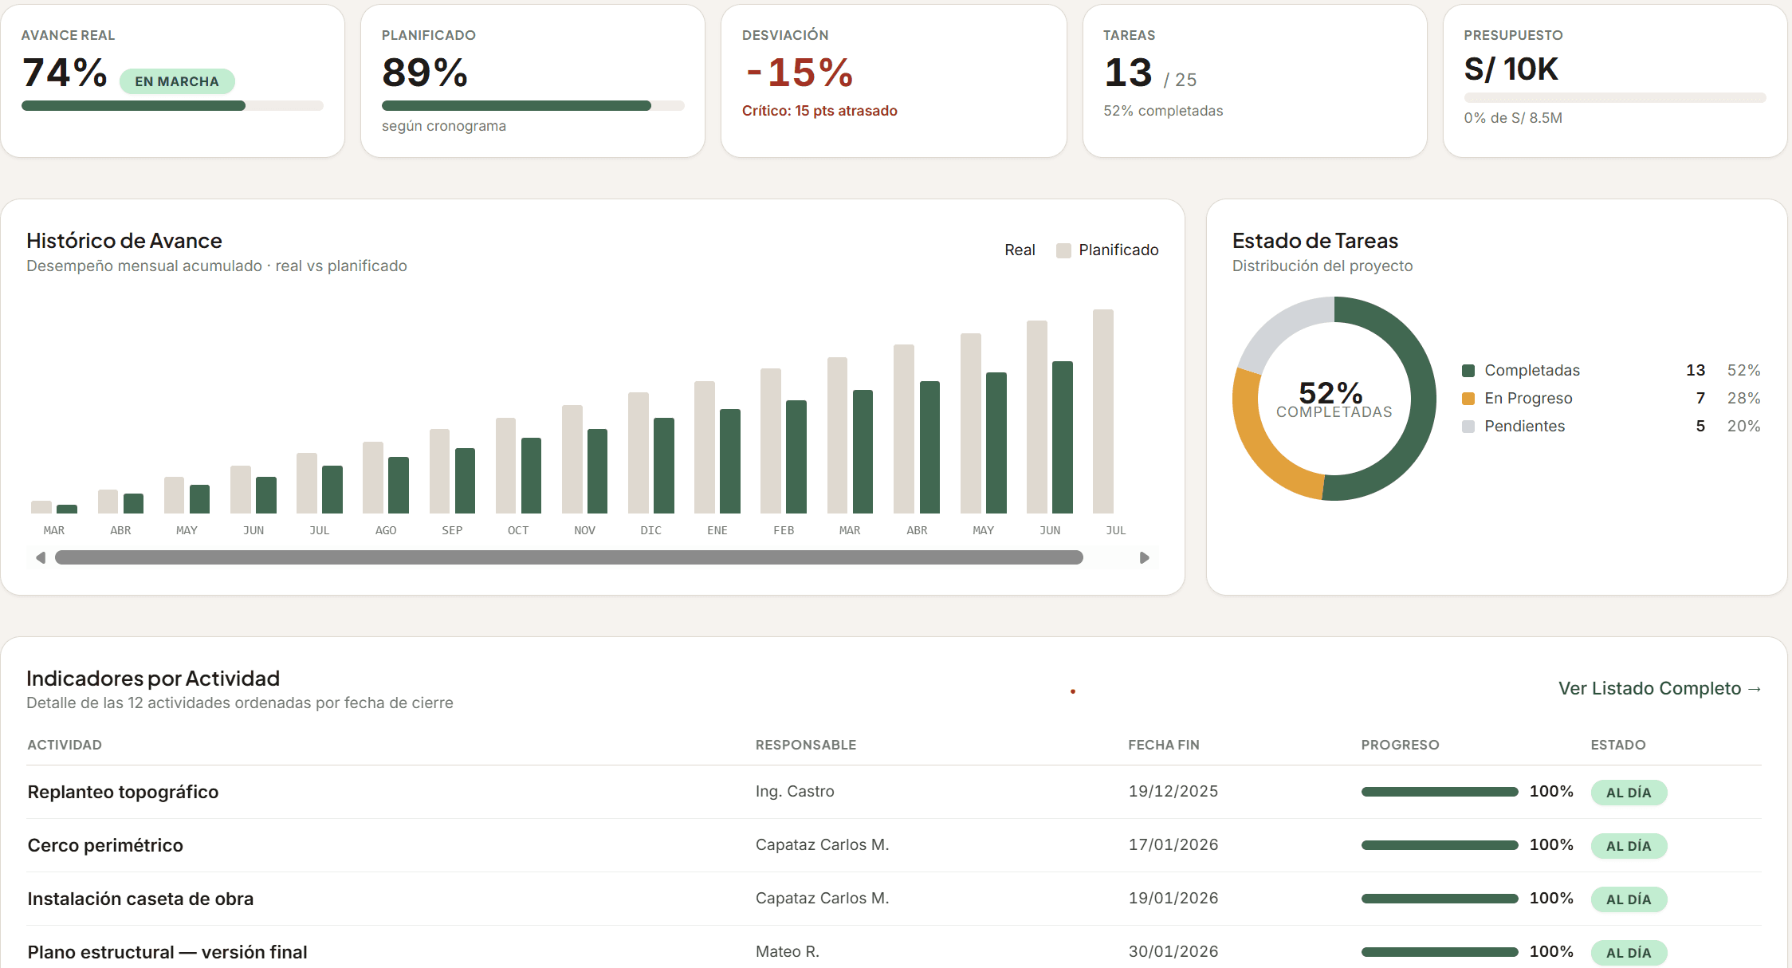
Task: Click responsable Ing. Castro
Action: pyautogui.click(x=795, y=791)
